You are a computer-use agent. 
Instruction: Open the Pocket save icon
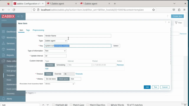coord(174,10)
